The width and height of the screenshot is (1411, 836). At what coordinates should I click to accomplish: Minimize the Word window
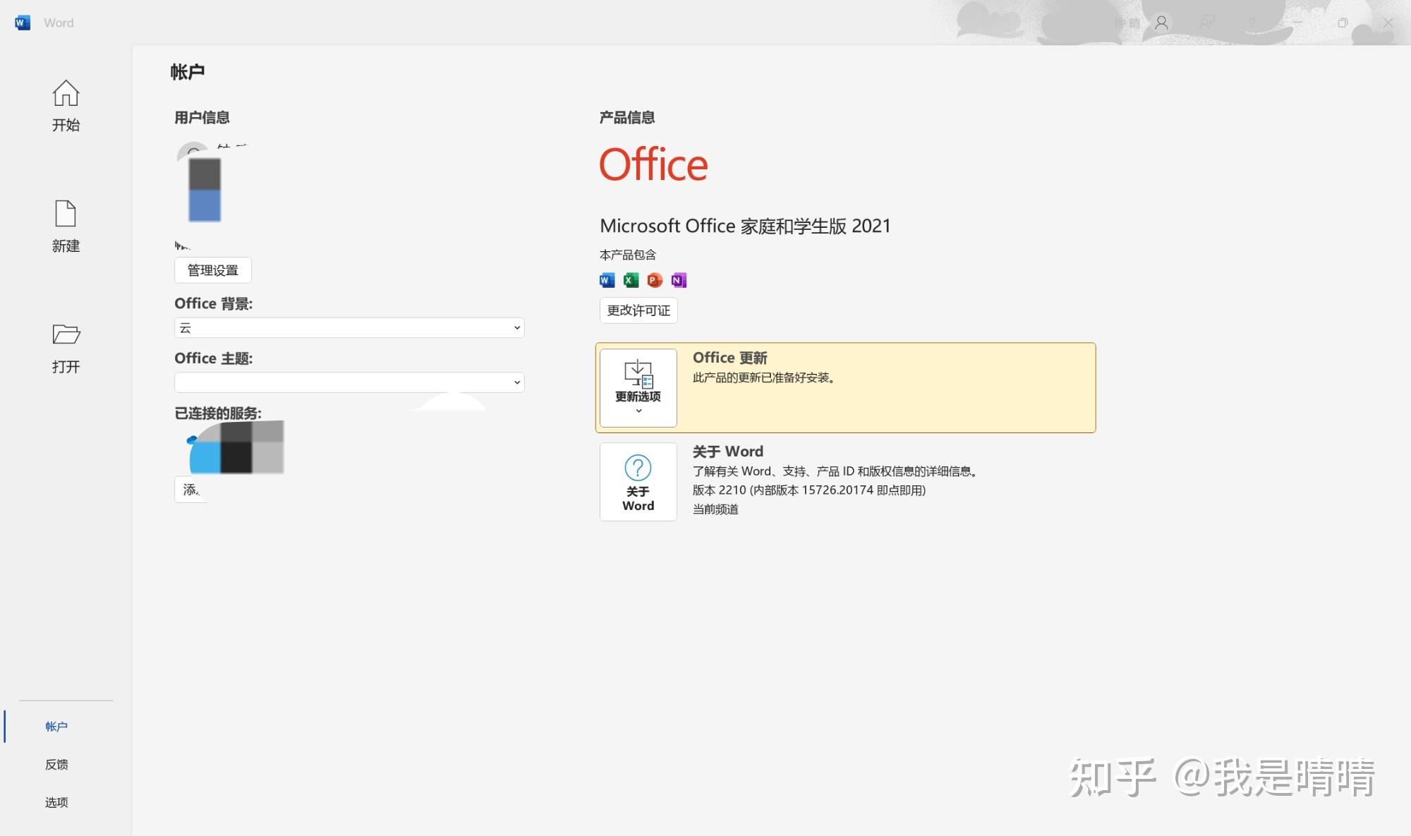(x=1297, y=23)
